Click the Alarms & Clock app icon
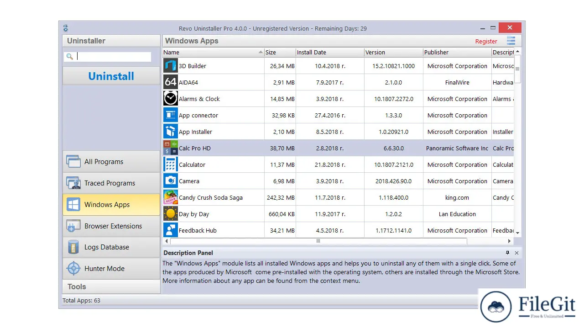The height and width of the screenshot is (329, 584). click(x=171, y=99)
